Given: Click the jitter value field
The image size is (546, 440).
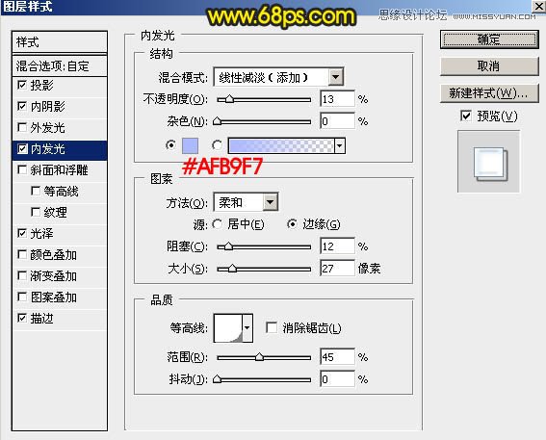Looking at the screenshot, I should (337, 378).
